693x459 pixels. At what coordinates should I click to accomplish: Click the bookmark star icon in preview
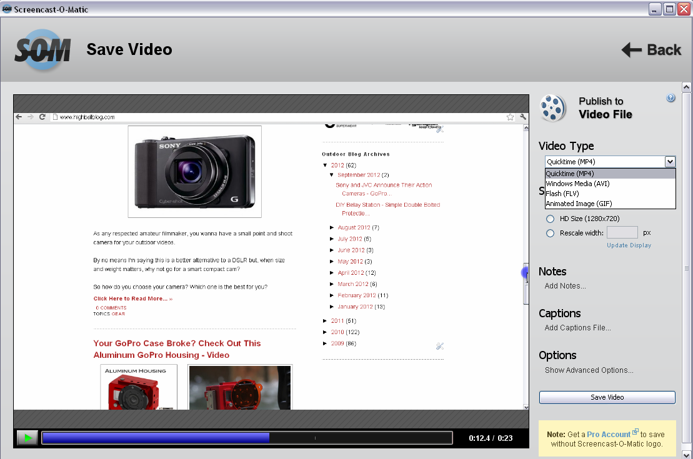(x=510, y=117)
